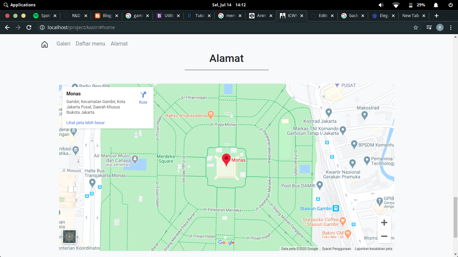Select the Alamat navigation link
Viewport: 458px width, 257px height.
(x=119, y=44)
